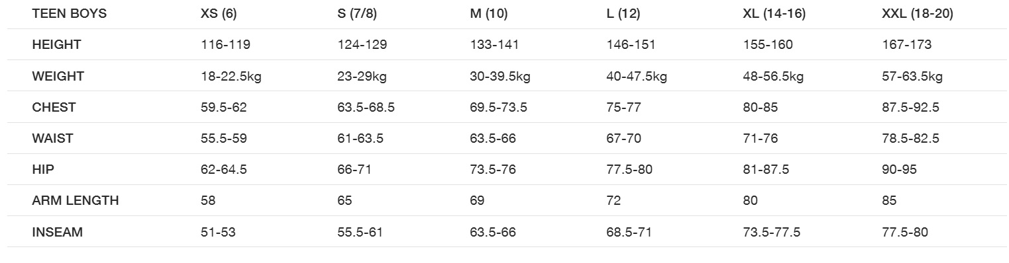Select the XS (6) column header

pyautogui.click(x=219, y=14)
